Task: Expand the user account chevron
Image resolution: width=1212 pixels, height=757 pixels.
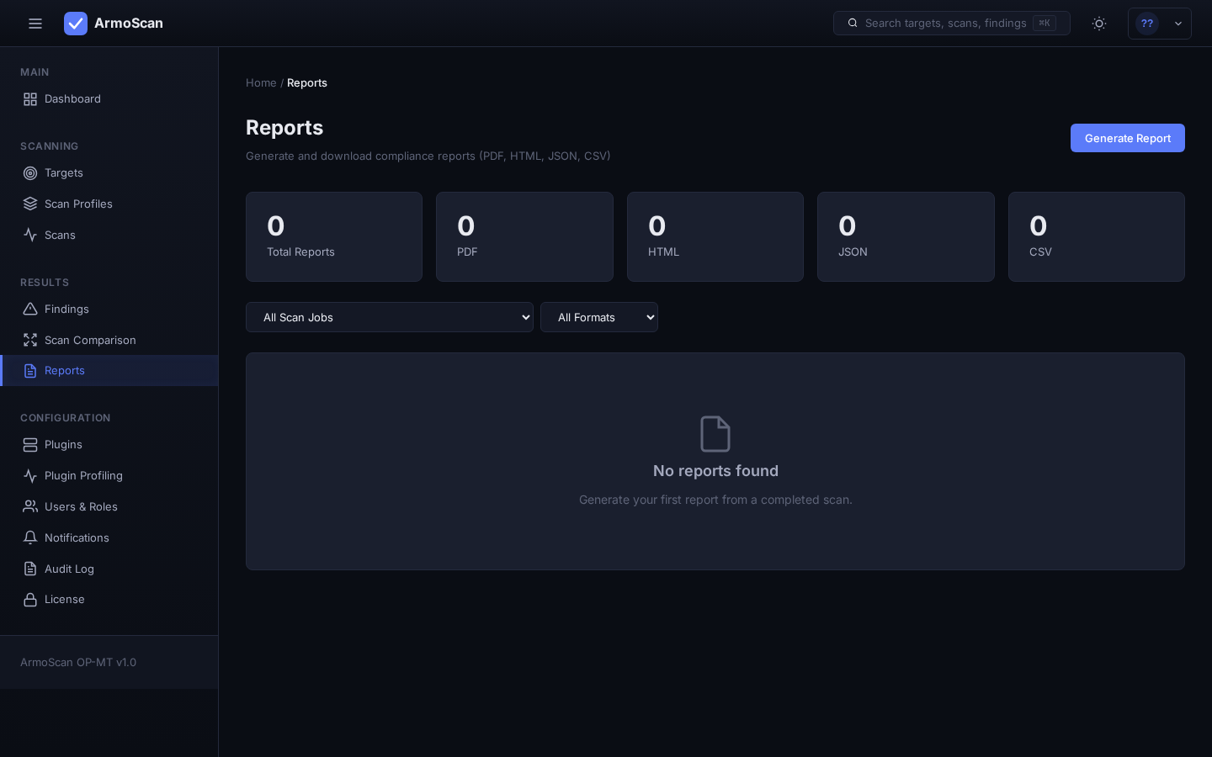Action: pos(1178,24)
